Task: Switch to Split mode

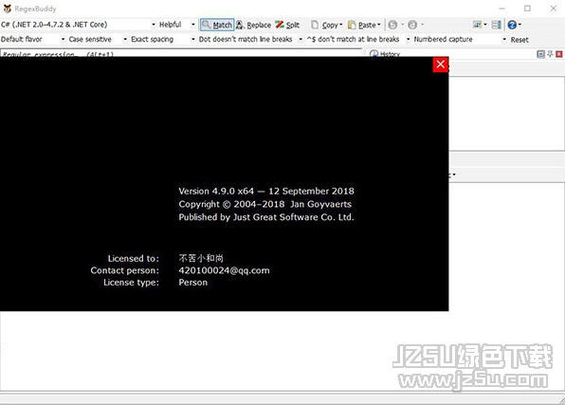Action: [x=287, y=25]
